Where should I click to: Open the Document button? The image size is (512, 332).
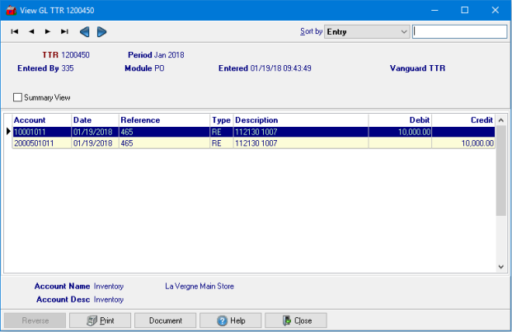coord(165,320)
